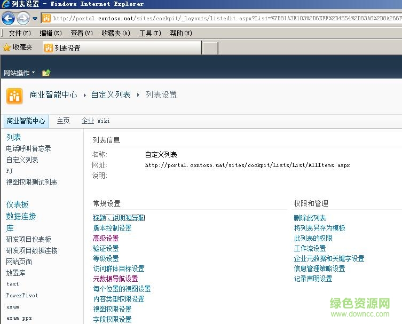The height and width of the screenshot is (324, 402).
Task: Open 企业元数据和关键字设置 link
Action: [x=329, y=259]
